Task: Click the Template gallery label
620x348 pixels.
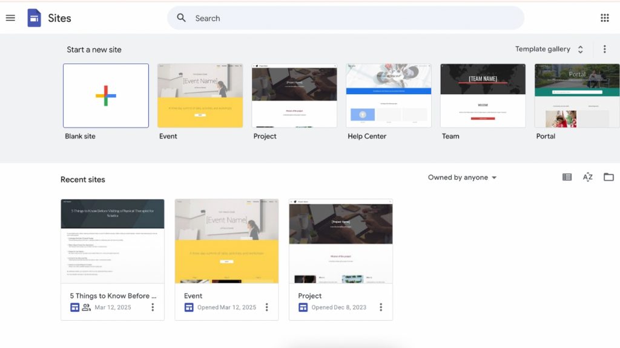Action: click(543, 49)
